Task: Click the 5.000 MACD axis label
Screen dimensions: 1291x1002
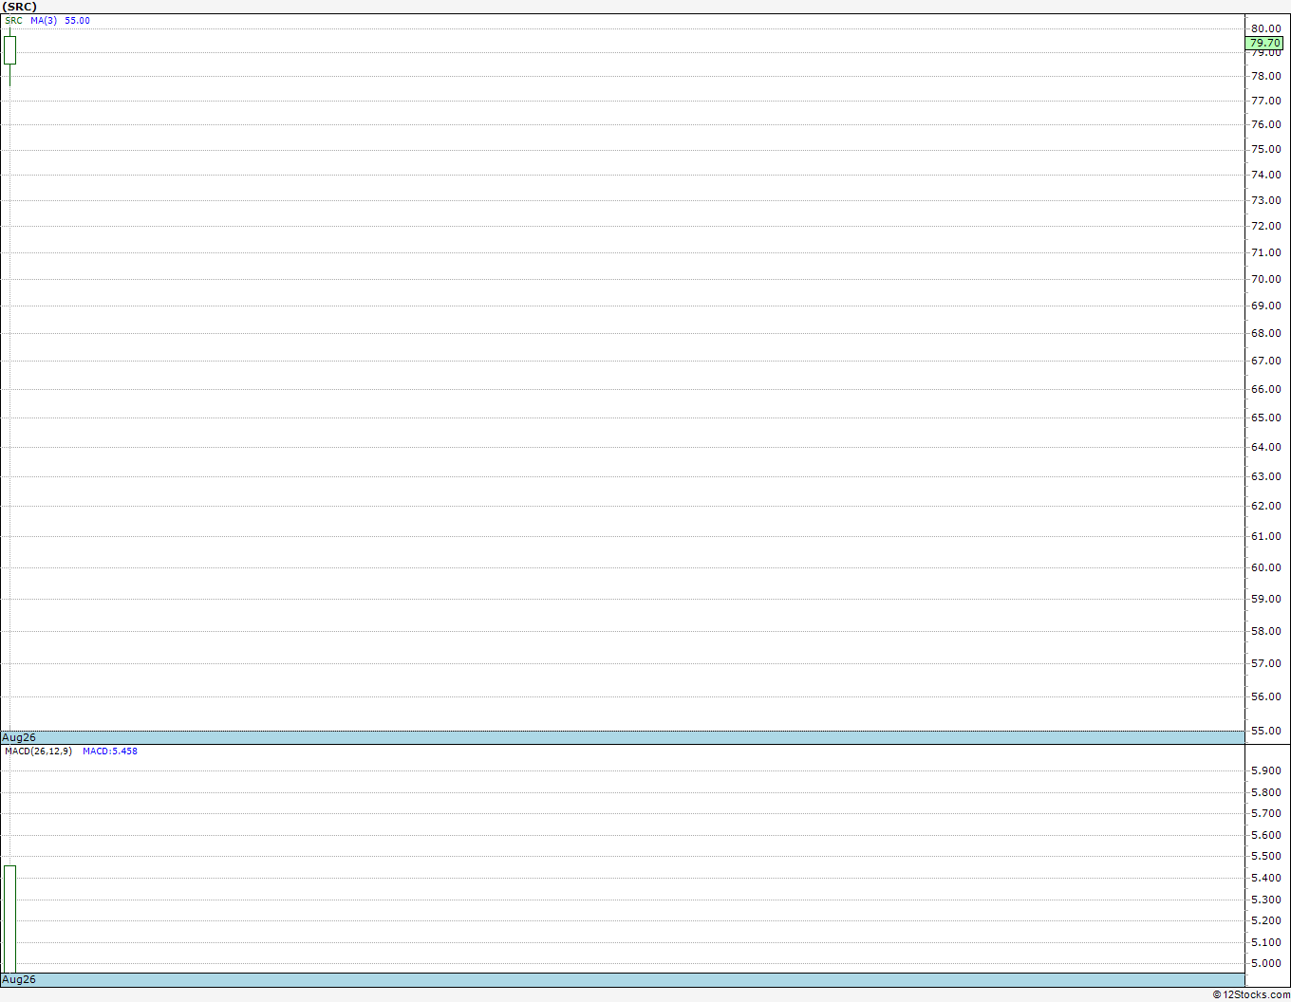Action: (1265, 963)
